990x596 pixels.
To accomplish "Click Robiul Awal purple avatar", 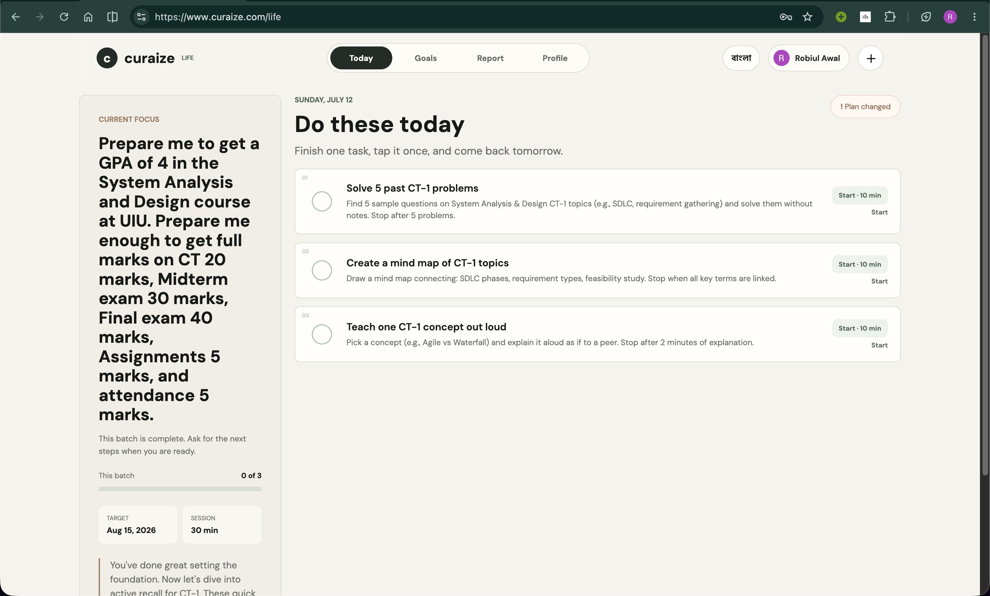I will tap(781, 58).
